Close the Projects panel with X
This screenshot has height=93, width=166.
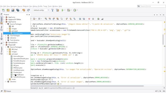27,14
